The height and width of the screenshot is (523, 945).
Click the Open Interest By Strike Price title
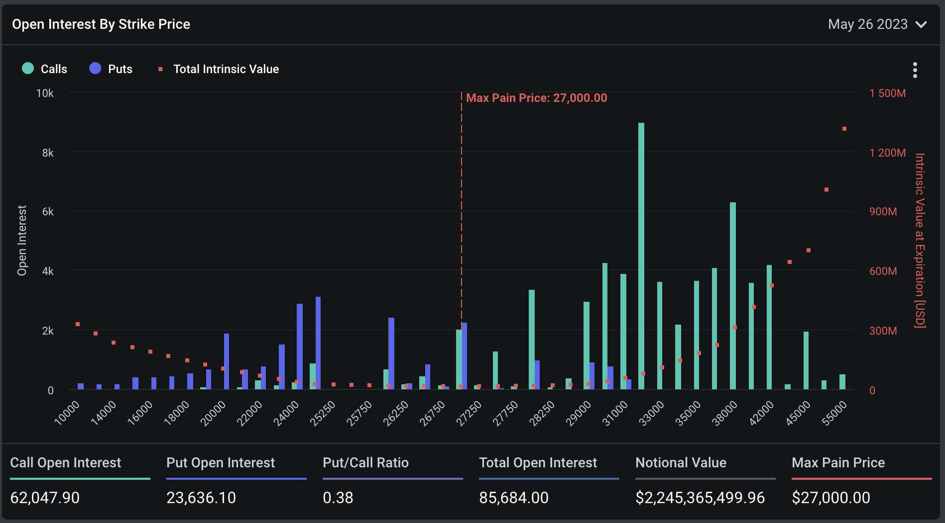tap(101, 24)
